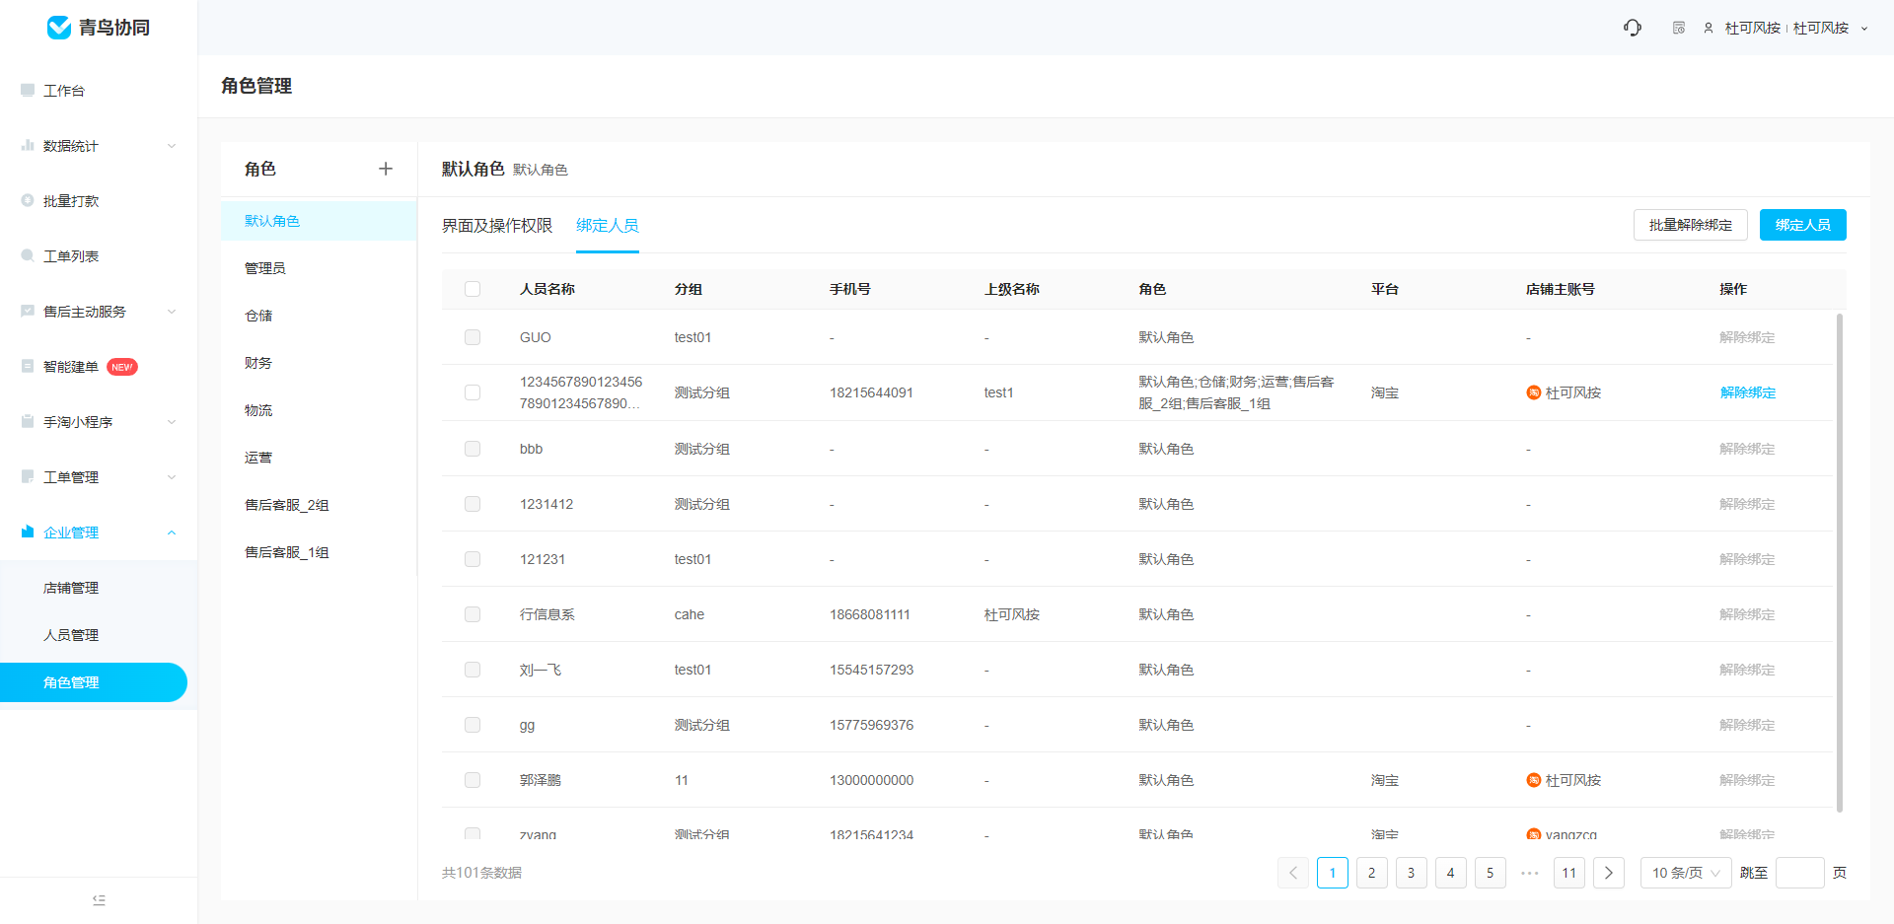Screen dimensions: 1894x924
Task: Click the 售后主动服务 icon
Action: pyautogui.click(x=28, y=311)
